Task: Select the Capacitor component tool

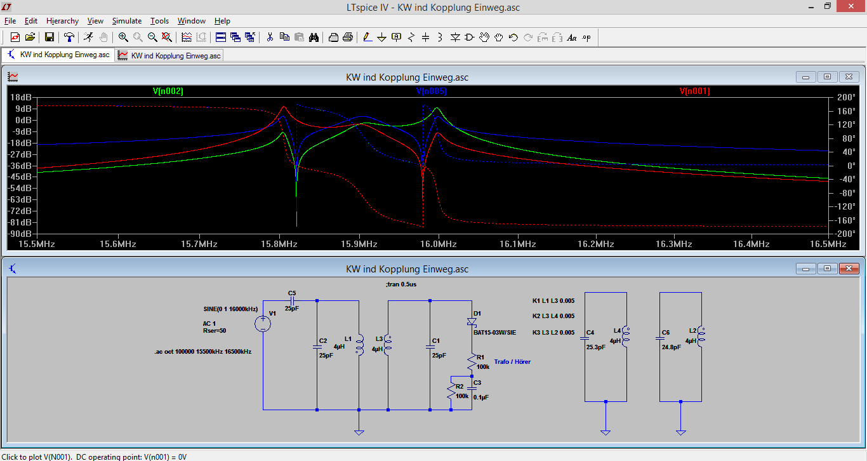Action: click(x=425, y=37)
